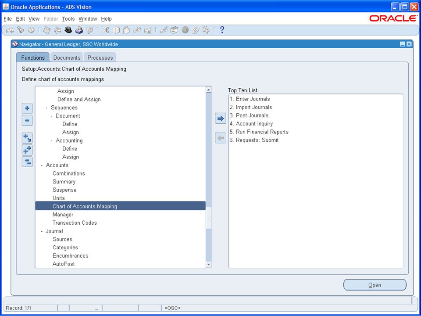Select Run Financial Reports list entry
Image resolution: width=421 pixels, height=316 pixels.
(259, 132)
